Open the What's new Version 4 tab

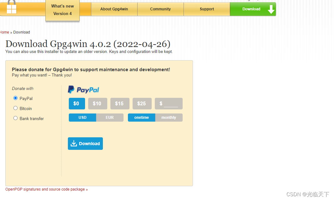point(63,10)
